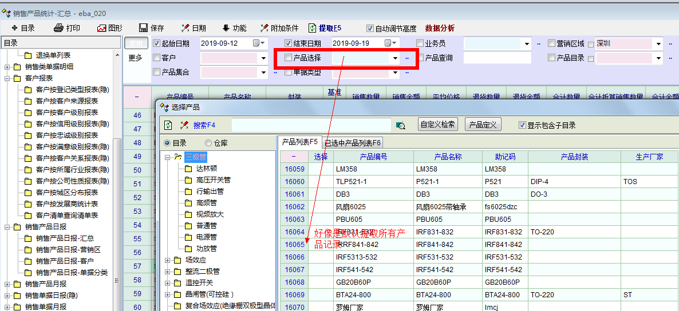679x311 pixels.
Task: Open the 图形 chart toolbar icon
Action: point(102,28)
